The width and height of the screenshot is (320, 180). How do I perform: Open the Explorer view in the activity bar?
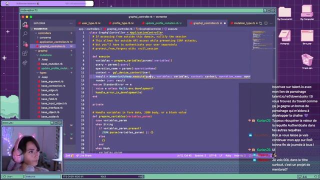pos(25,24)
